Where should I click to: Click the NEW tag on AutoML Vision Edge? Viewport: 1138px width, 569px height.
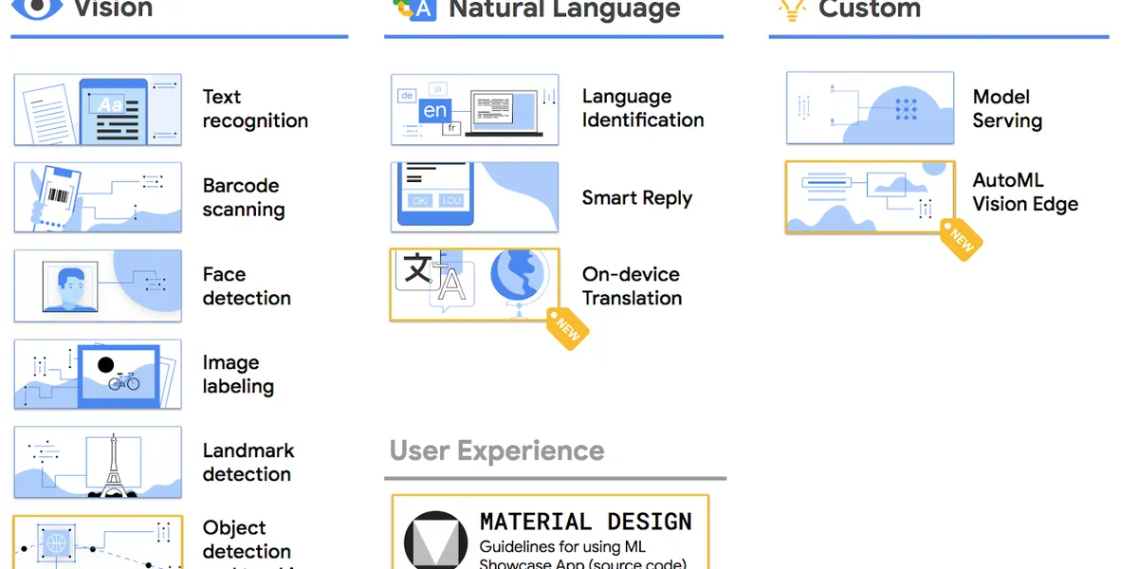(x=961, y=239)
